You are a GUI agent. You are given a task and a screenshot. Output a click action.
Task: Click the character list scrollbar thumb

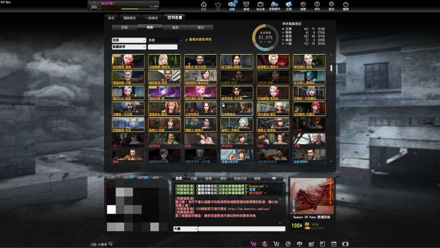tap(331, 68)
